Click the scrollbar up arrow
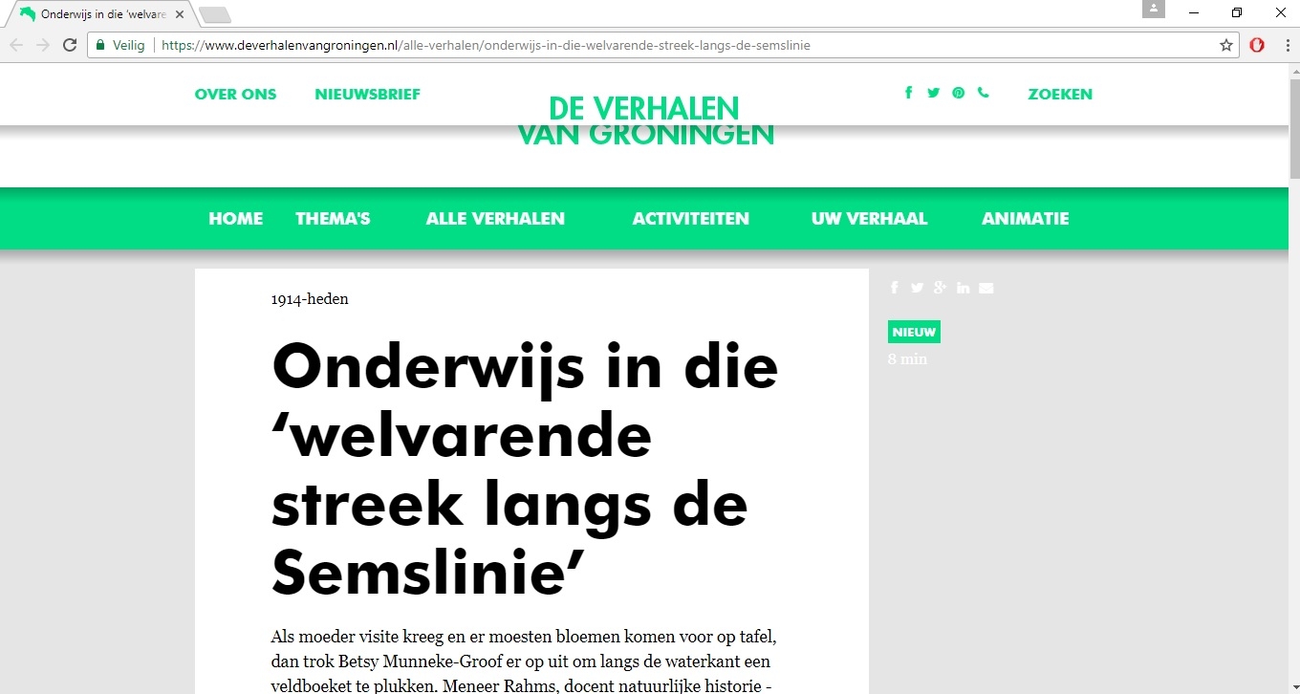Viewport: 1300px width, 694px height. tap(1294, 71)
